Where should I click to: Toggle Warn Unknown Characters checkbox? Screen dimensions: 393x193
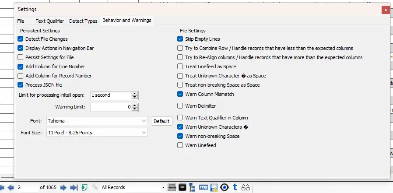pos(180,127)
